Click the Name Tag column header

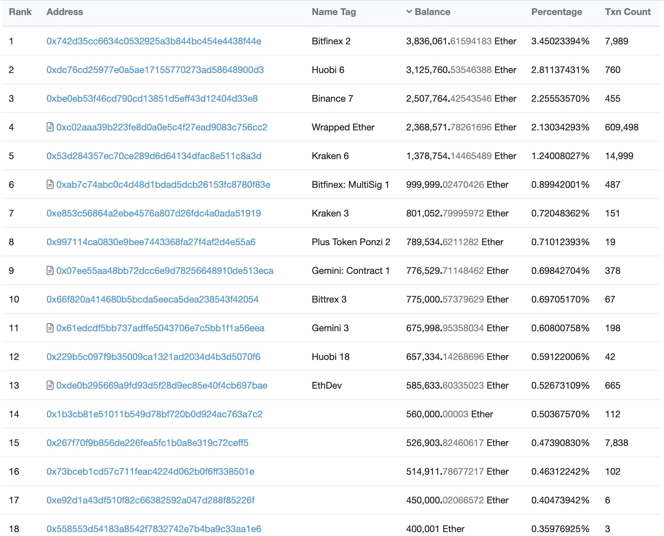334,12
